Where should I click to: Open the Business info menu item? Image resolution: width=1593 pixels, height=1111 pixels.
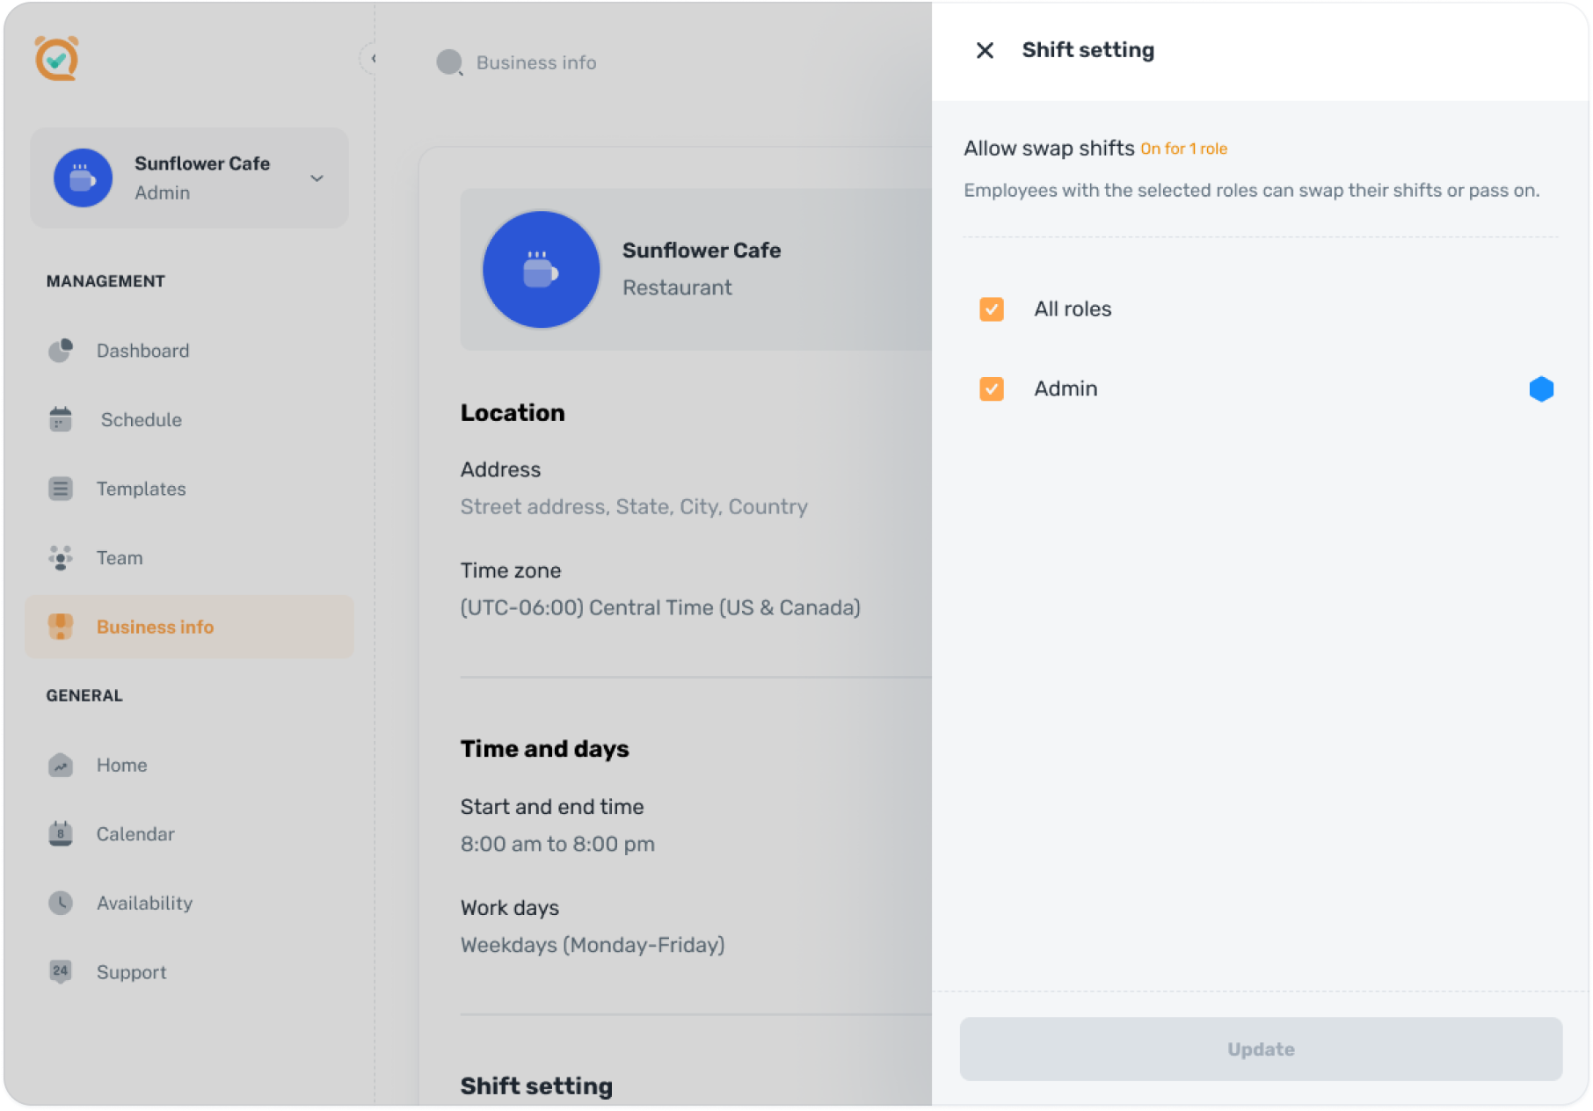click(155, 627)
